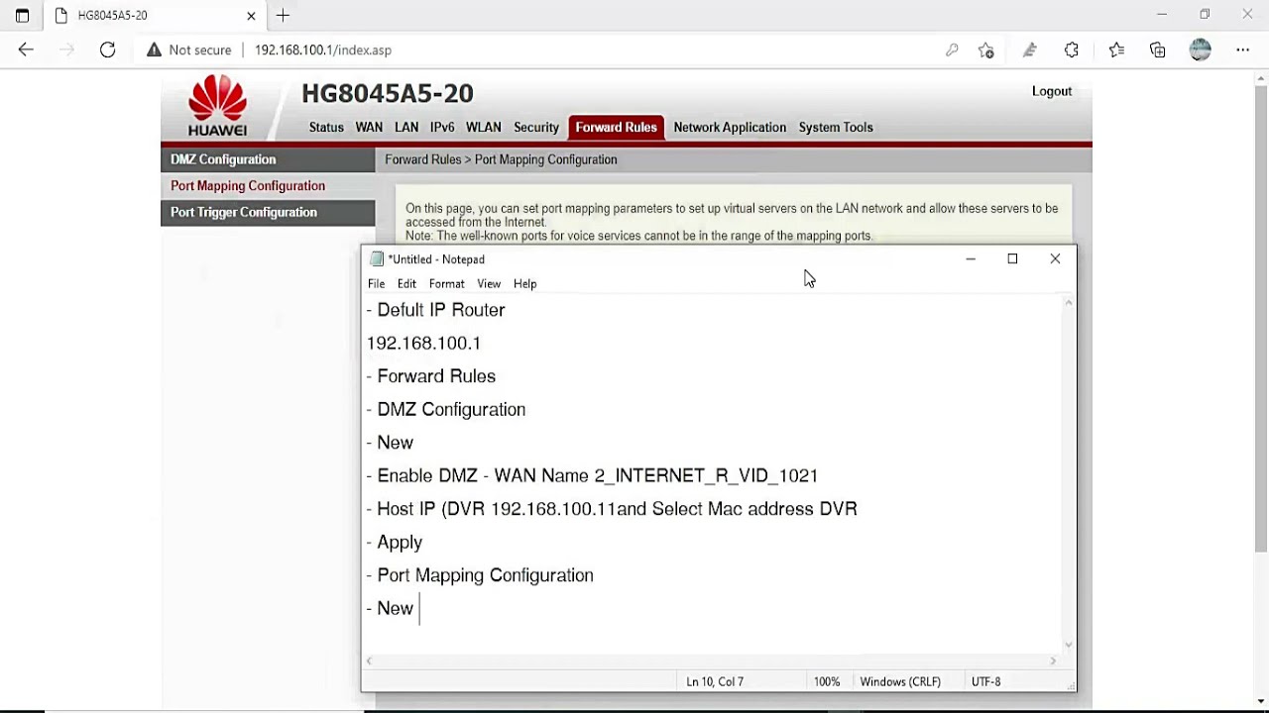Switch to the Security tab
This screenshot has height=713, width=1269.
pos(536,127)
